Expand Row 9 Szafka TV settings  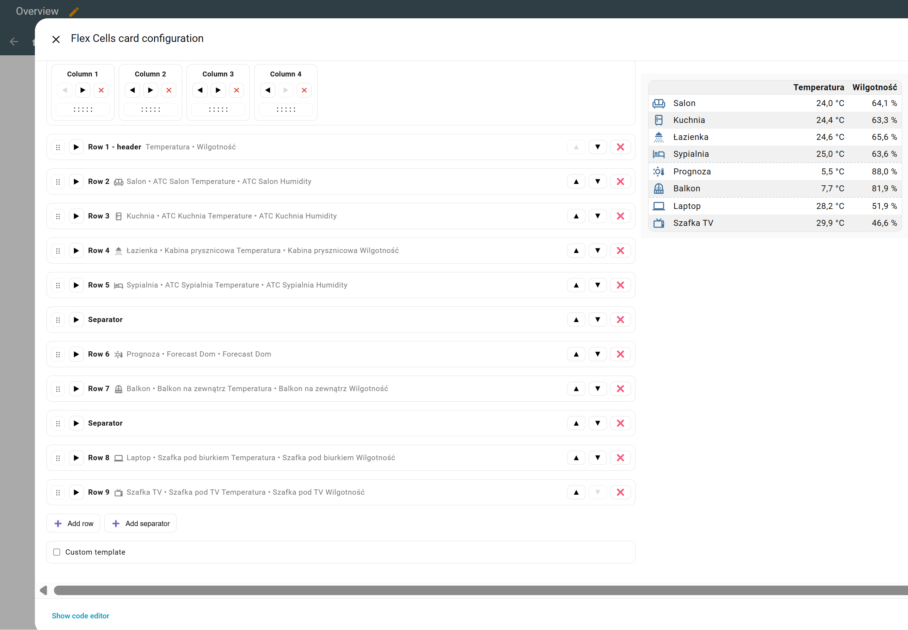point(76,492)
